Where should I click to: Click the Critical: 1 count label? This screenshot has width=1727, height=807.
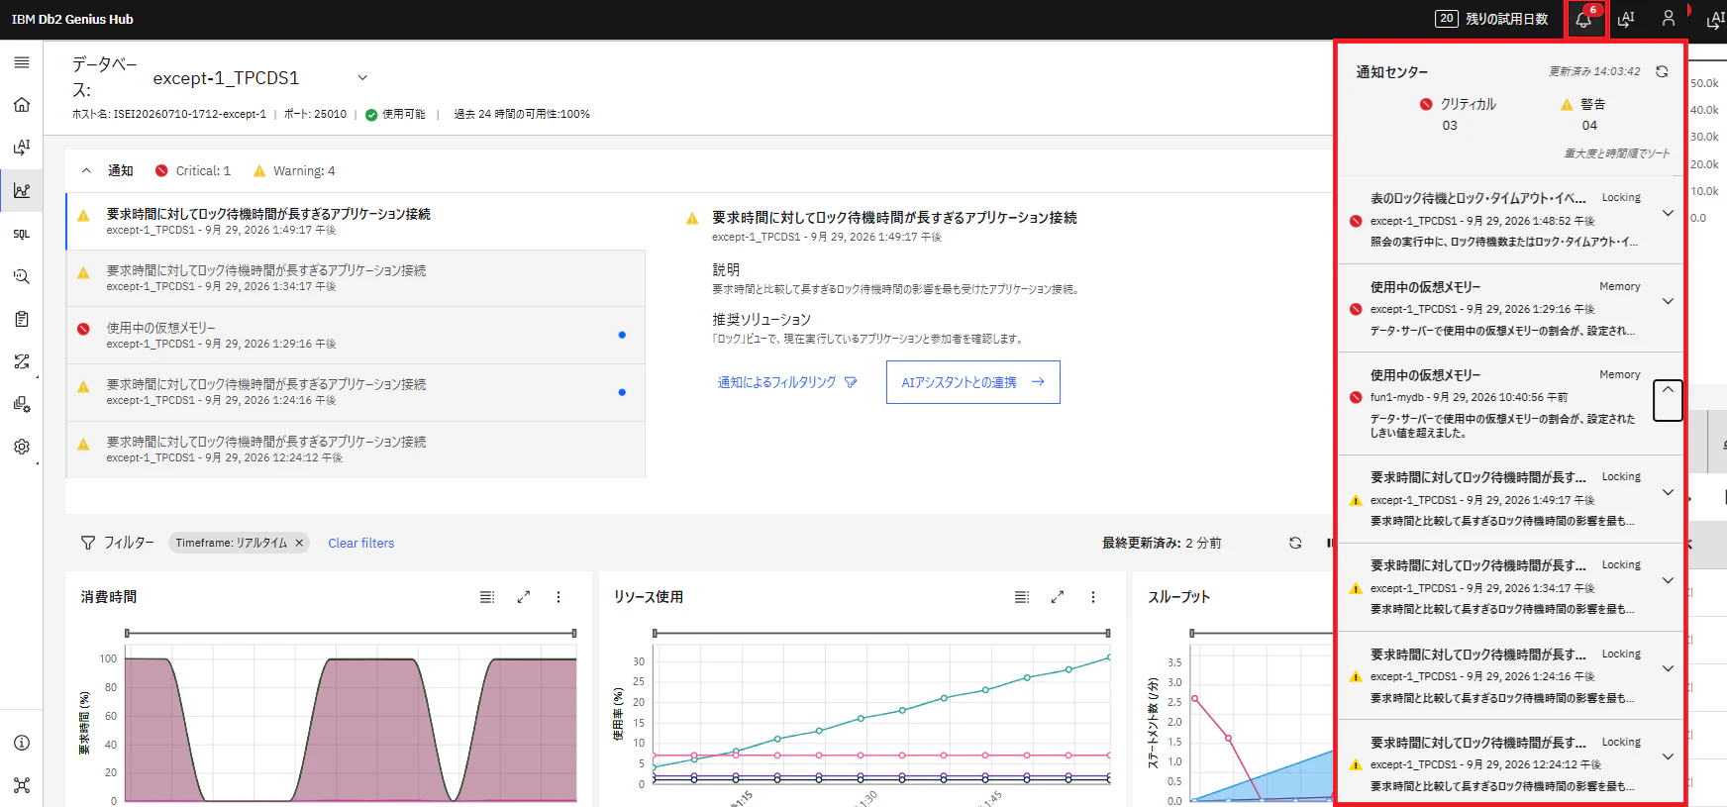(203, 170)
